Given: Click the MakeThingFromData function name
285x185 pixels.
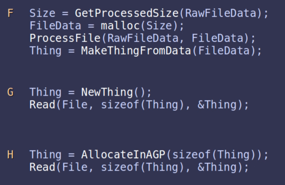Looking at the screenshot, I should click(136, 51).
